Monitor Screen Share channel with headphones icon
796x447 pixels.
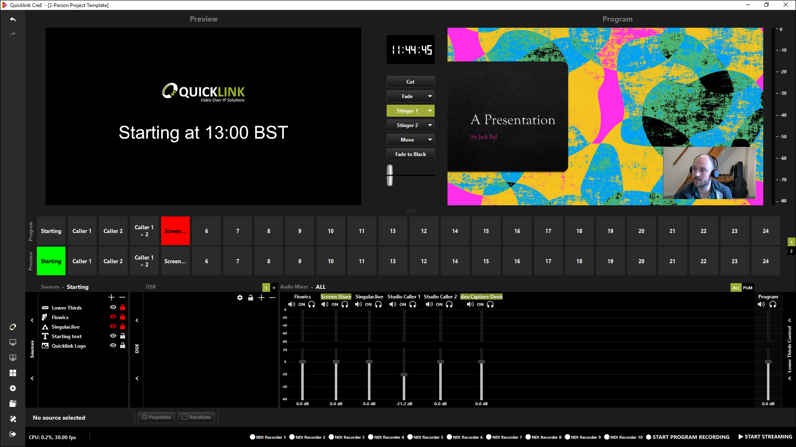coord(345,305)
